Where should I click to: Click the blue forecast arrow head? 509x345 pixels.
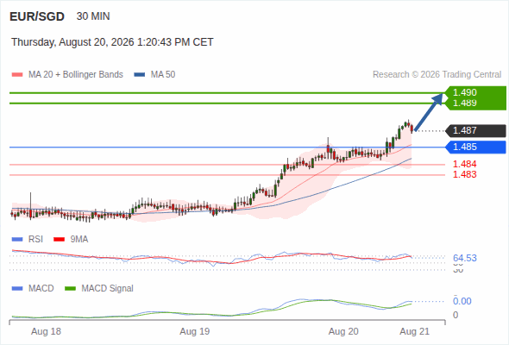[437, 98]
